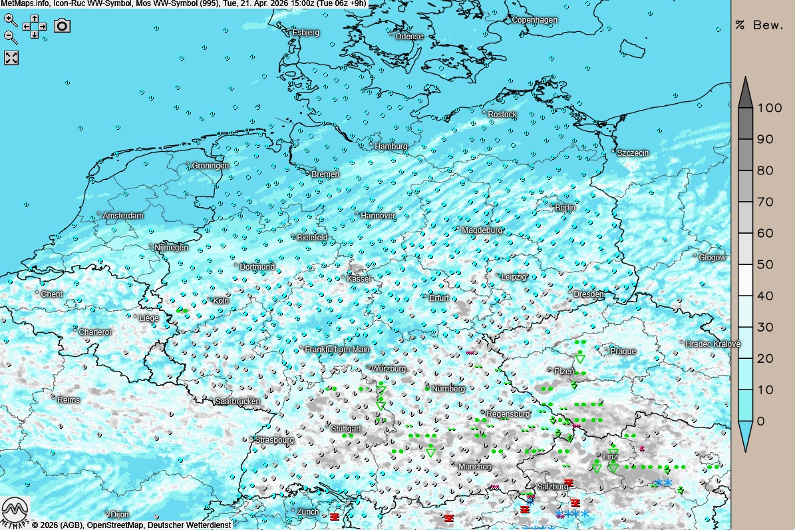This screenshot has width=795, height=530.
Task: Pan the map up with arrow button
Action: (x=35, y=19)
